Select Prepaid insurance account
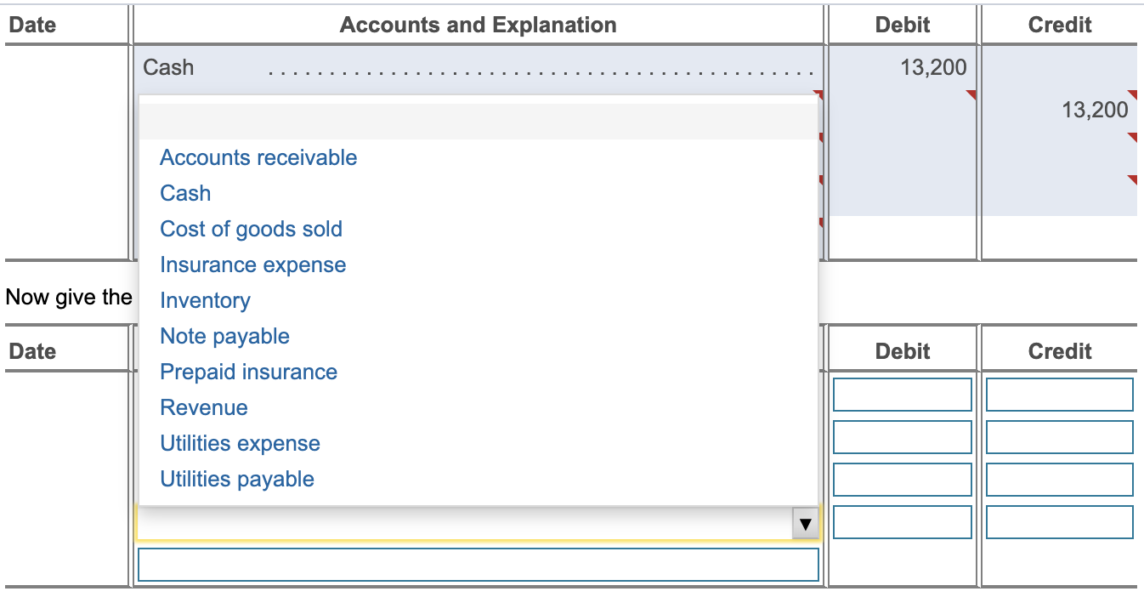 click(x=248, y=372)
